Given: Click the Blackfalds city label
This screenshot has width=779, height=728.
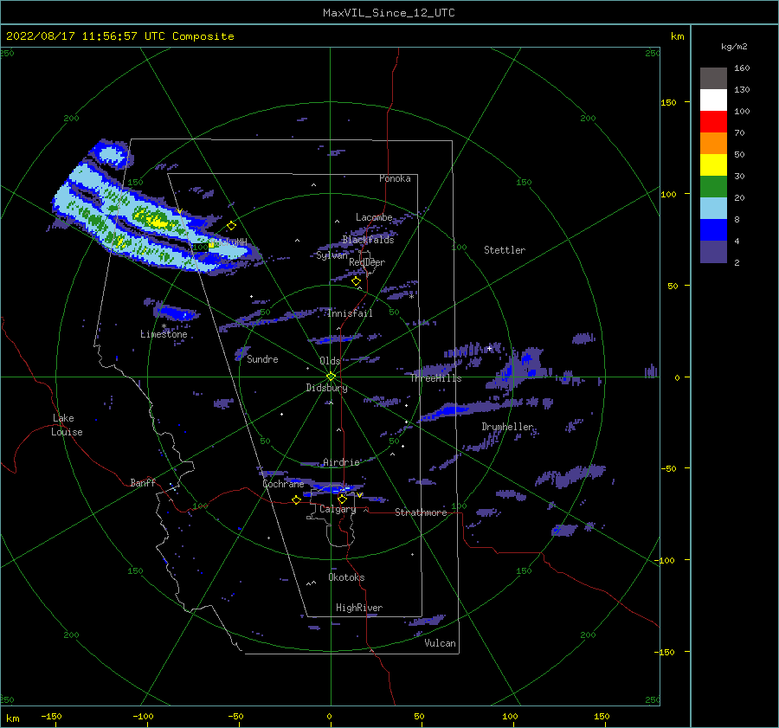Looking at the screenshot, I should 368,240.
